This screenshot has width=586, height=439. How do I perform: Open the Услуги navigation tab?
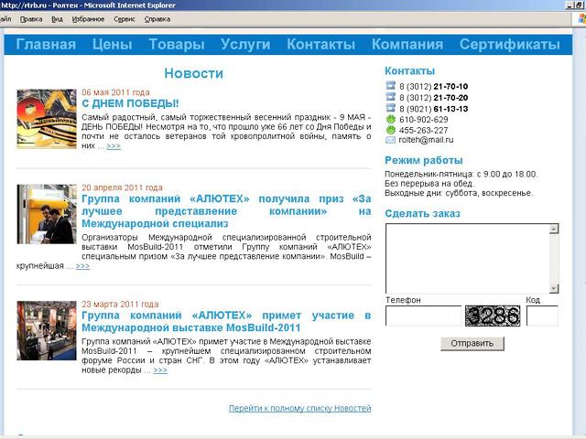coord(245,45)
